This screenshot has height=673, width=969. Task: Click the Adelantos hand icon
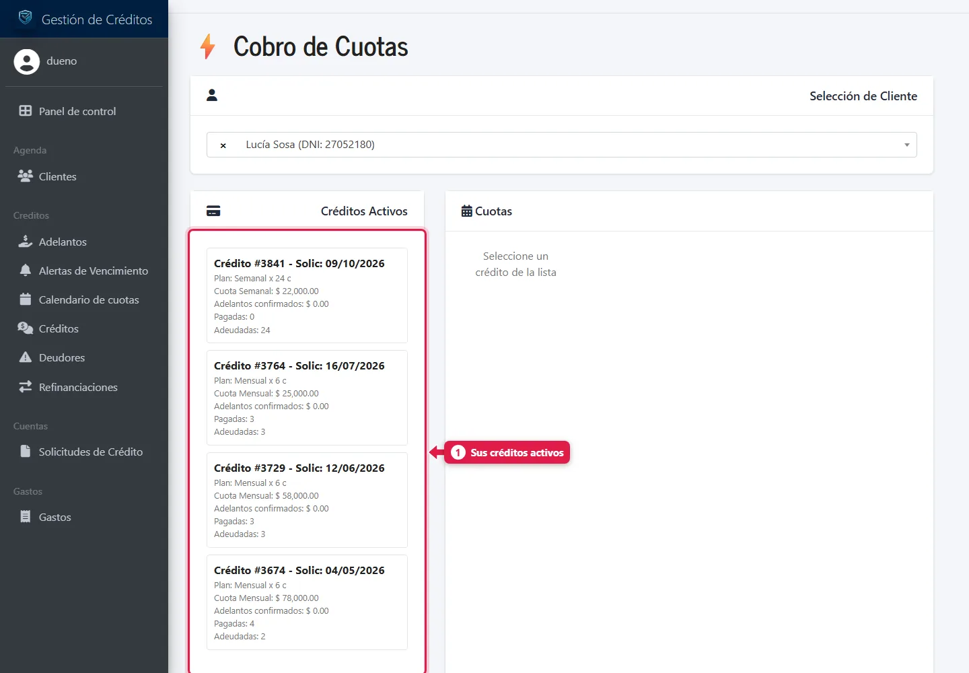(26, 242)
